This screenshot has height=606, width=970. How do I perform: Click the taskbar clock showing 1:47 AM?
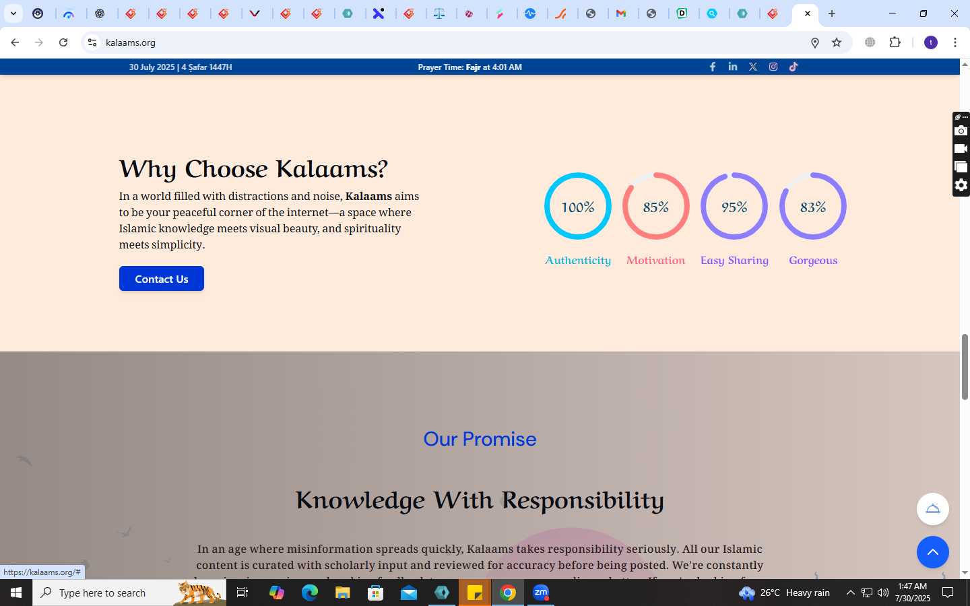pyautogui.click(x=913, y=593)
